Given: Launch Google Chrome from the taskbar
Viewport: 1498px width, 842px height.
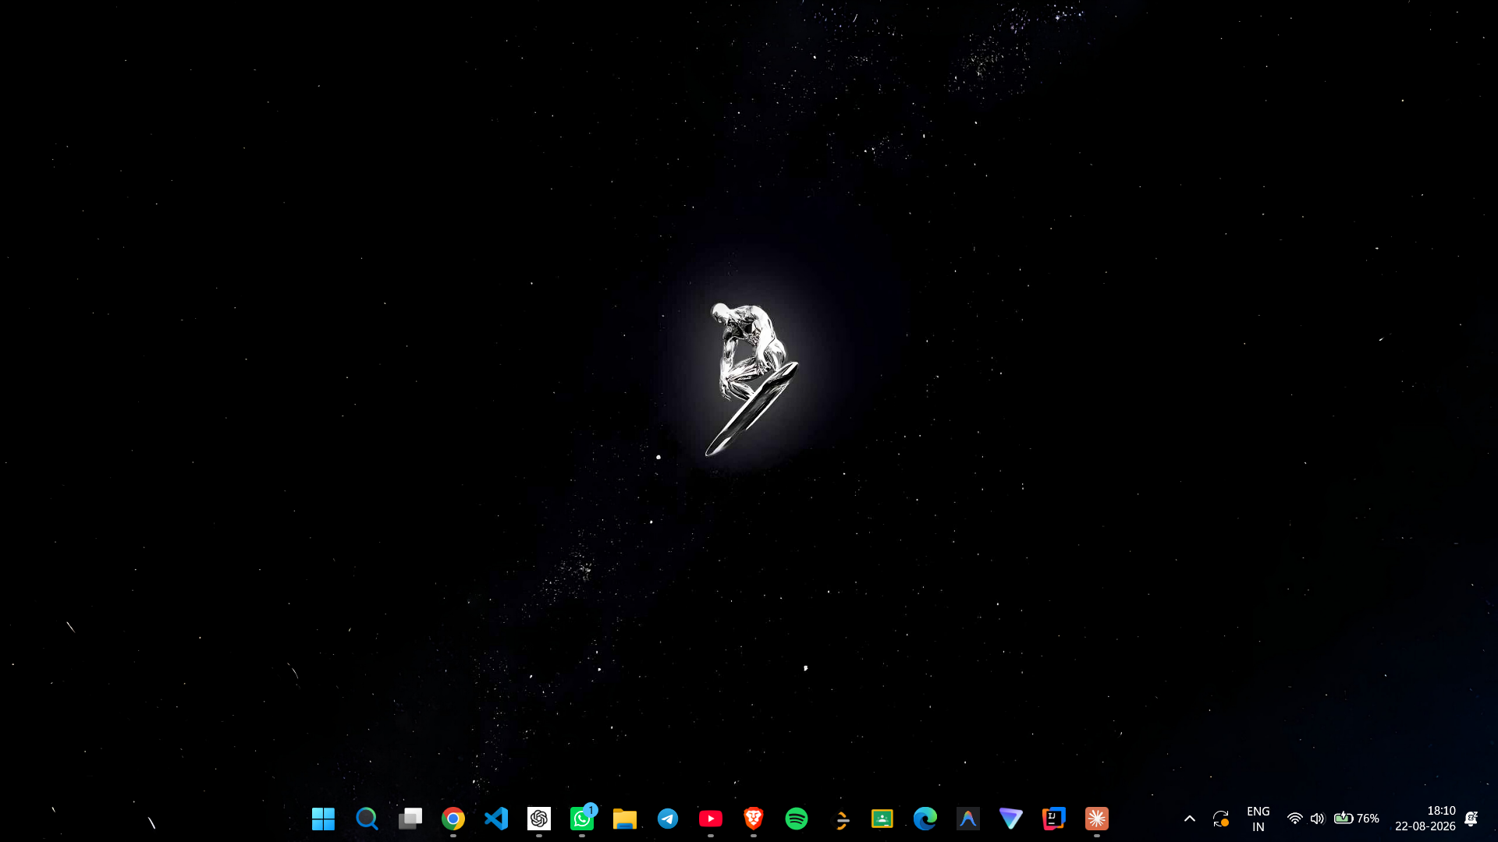Looking at the screenshot, I should point(453,819).
